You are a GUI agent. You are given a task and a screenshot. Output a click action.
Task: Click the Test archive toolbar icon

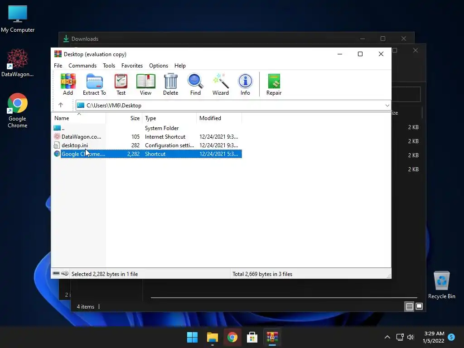[121, 82]
